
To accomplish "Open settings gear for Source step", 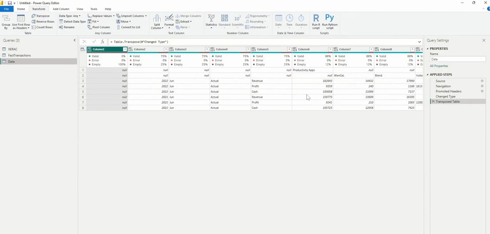I will 482,81.
